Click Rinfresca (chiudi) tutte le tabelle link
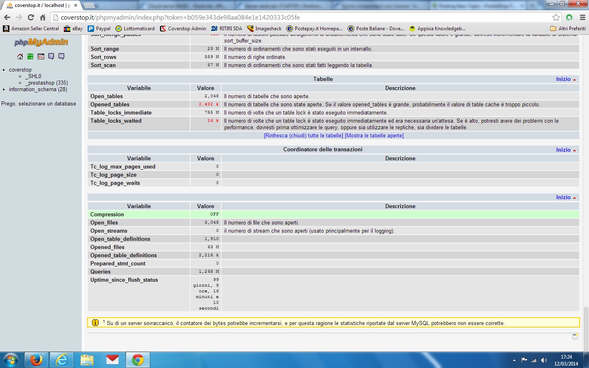 pos(303,136)
